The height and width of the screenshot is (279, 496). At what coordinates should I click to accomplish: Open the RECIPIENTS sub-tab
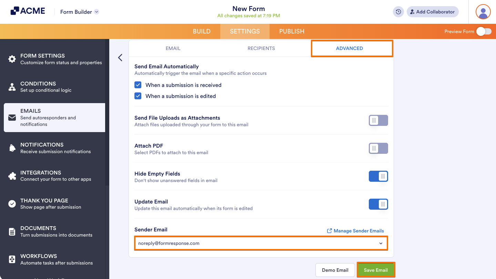tap(261, 48)
